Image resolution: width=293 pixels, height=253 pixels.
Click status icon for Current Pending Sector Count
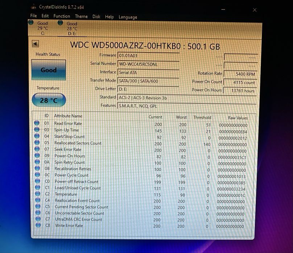tap(38, 206)
